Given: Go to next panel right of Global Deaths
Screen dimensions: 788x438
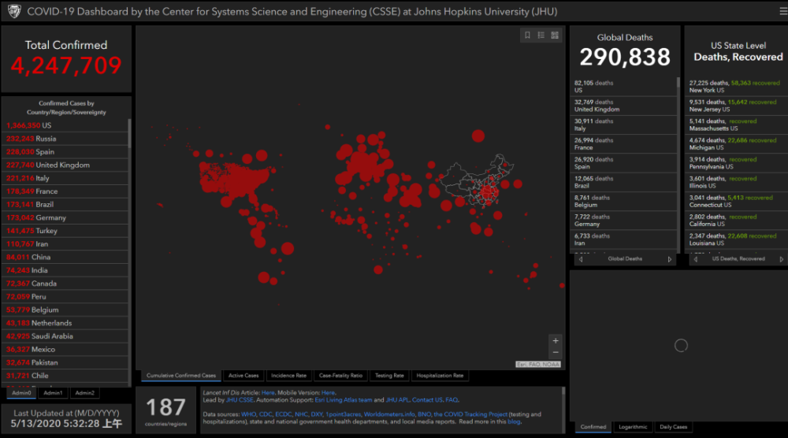Looking at the screenshot, I should point(669,259).
